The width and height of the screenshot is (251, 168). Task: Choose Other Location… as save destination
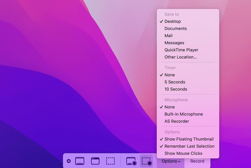180,57
